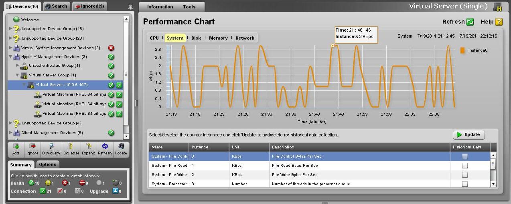Expand Unsupported Device Group (23)

click(x=11, y=38)
